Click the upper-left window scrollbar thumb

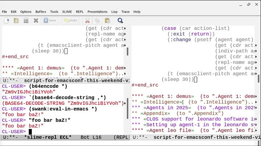(x=128, y=51)
